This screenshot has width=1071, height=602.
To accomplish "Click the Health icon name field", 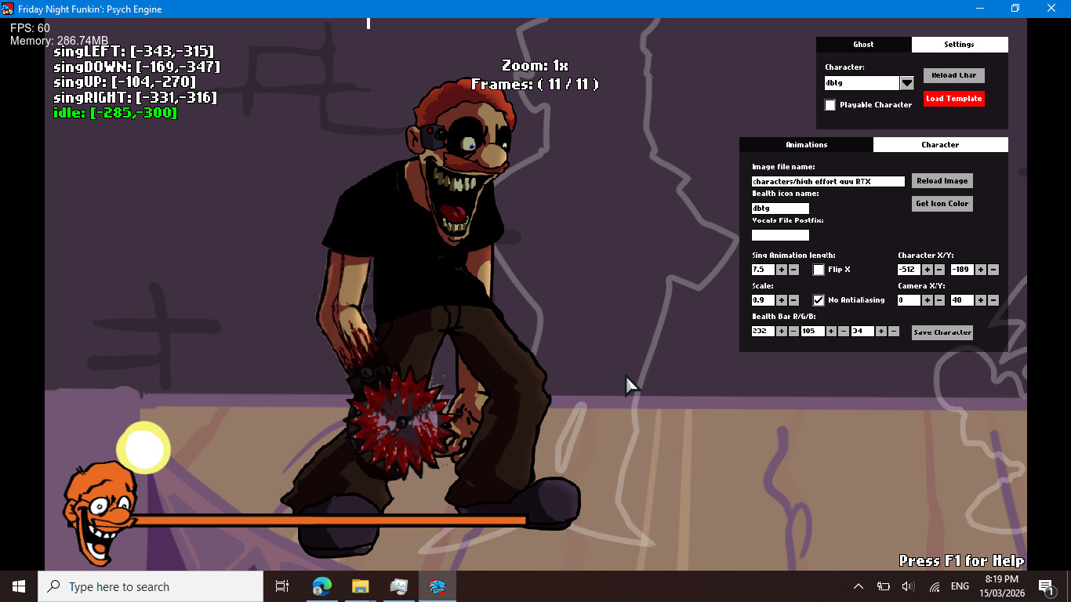I will 780,209.
